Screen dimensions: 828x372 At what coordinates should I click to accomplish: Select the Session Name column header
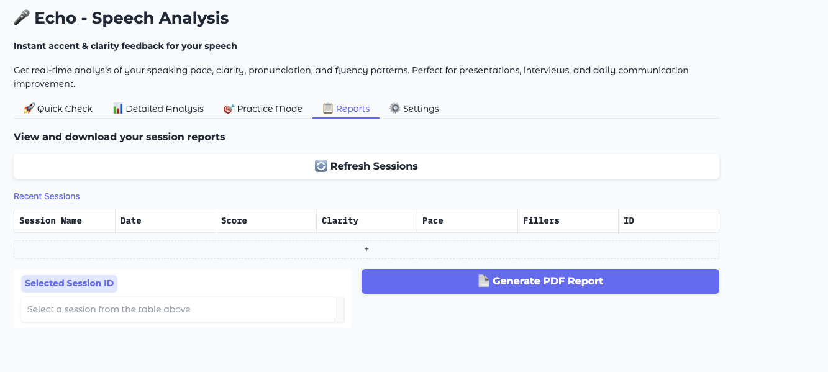click(x=50, y=220)
